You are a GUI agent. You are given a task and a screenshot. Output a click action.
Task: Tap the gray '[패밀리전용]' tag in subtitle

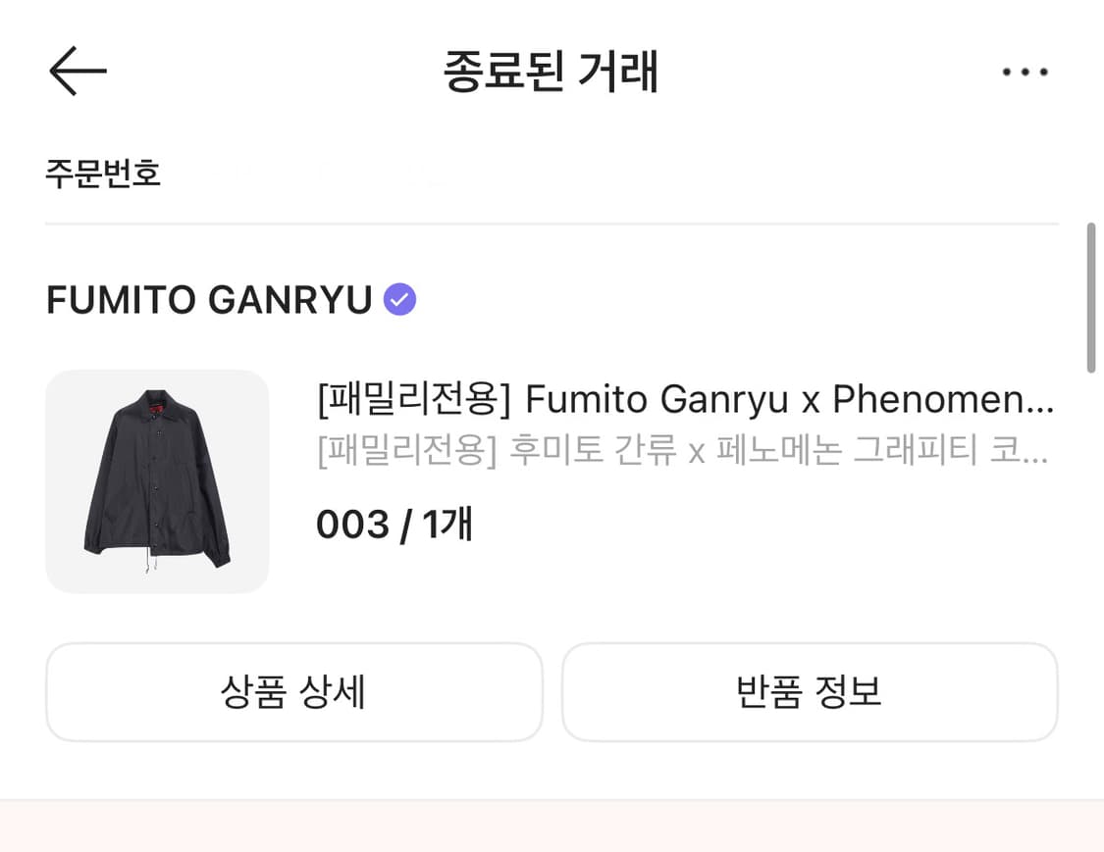click(x=402, y=452)
